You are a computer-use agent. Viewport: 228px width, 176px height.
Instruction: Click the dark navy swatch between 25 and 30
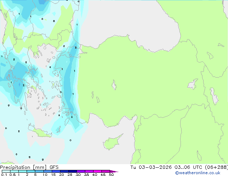coord(72,171)
